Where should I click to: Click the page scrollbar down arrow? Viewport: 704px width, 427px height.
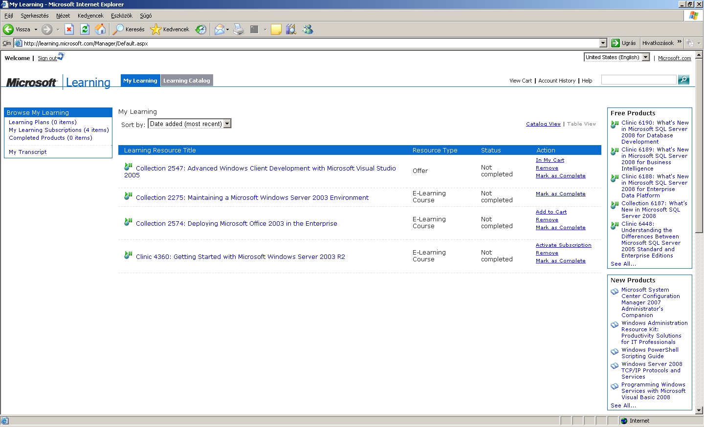[x=699, y=410]
